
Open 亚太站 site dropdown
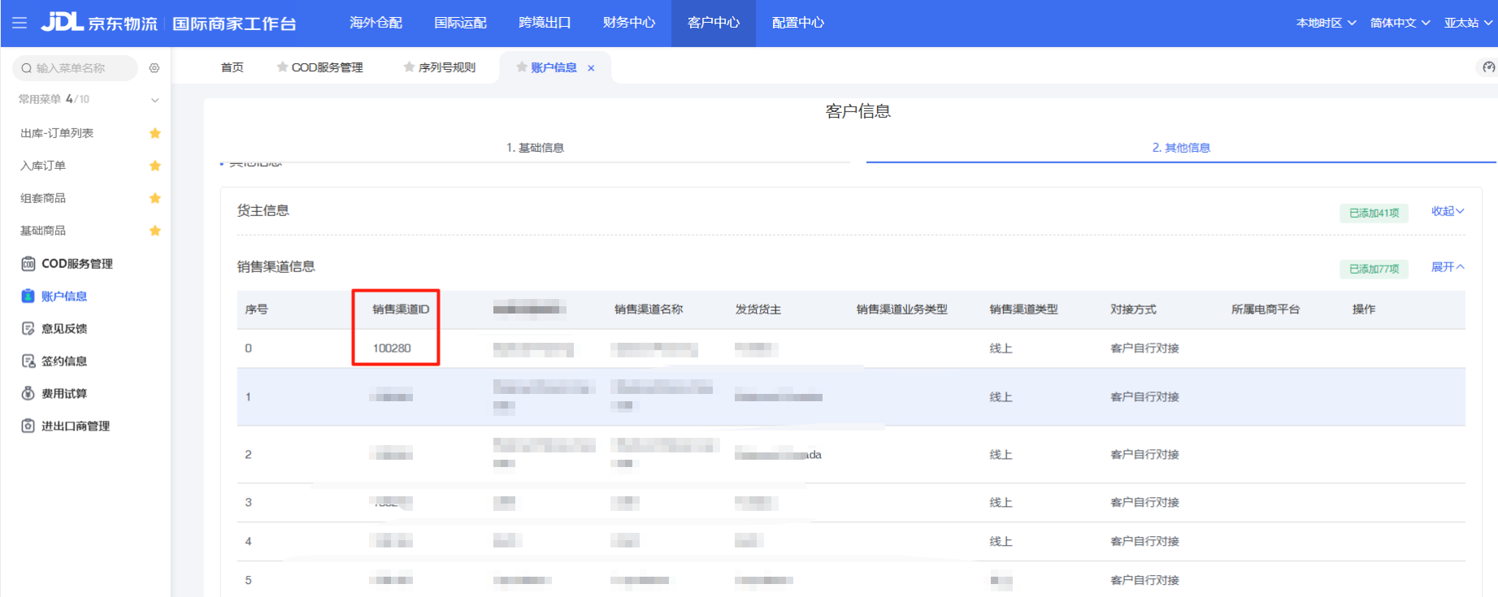pyautogui.click(x=1468, y=23)
